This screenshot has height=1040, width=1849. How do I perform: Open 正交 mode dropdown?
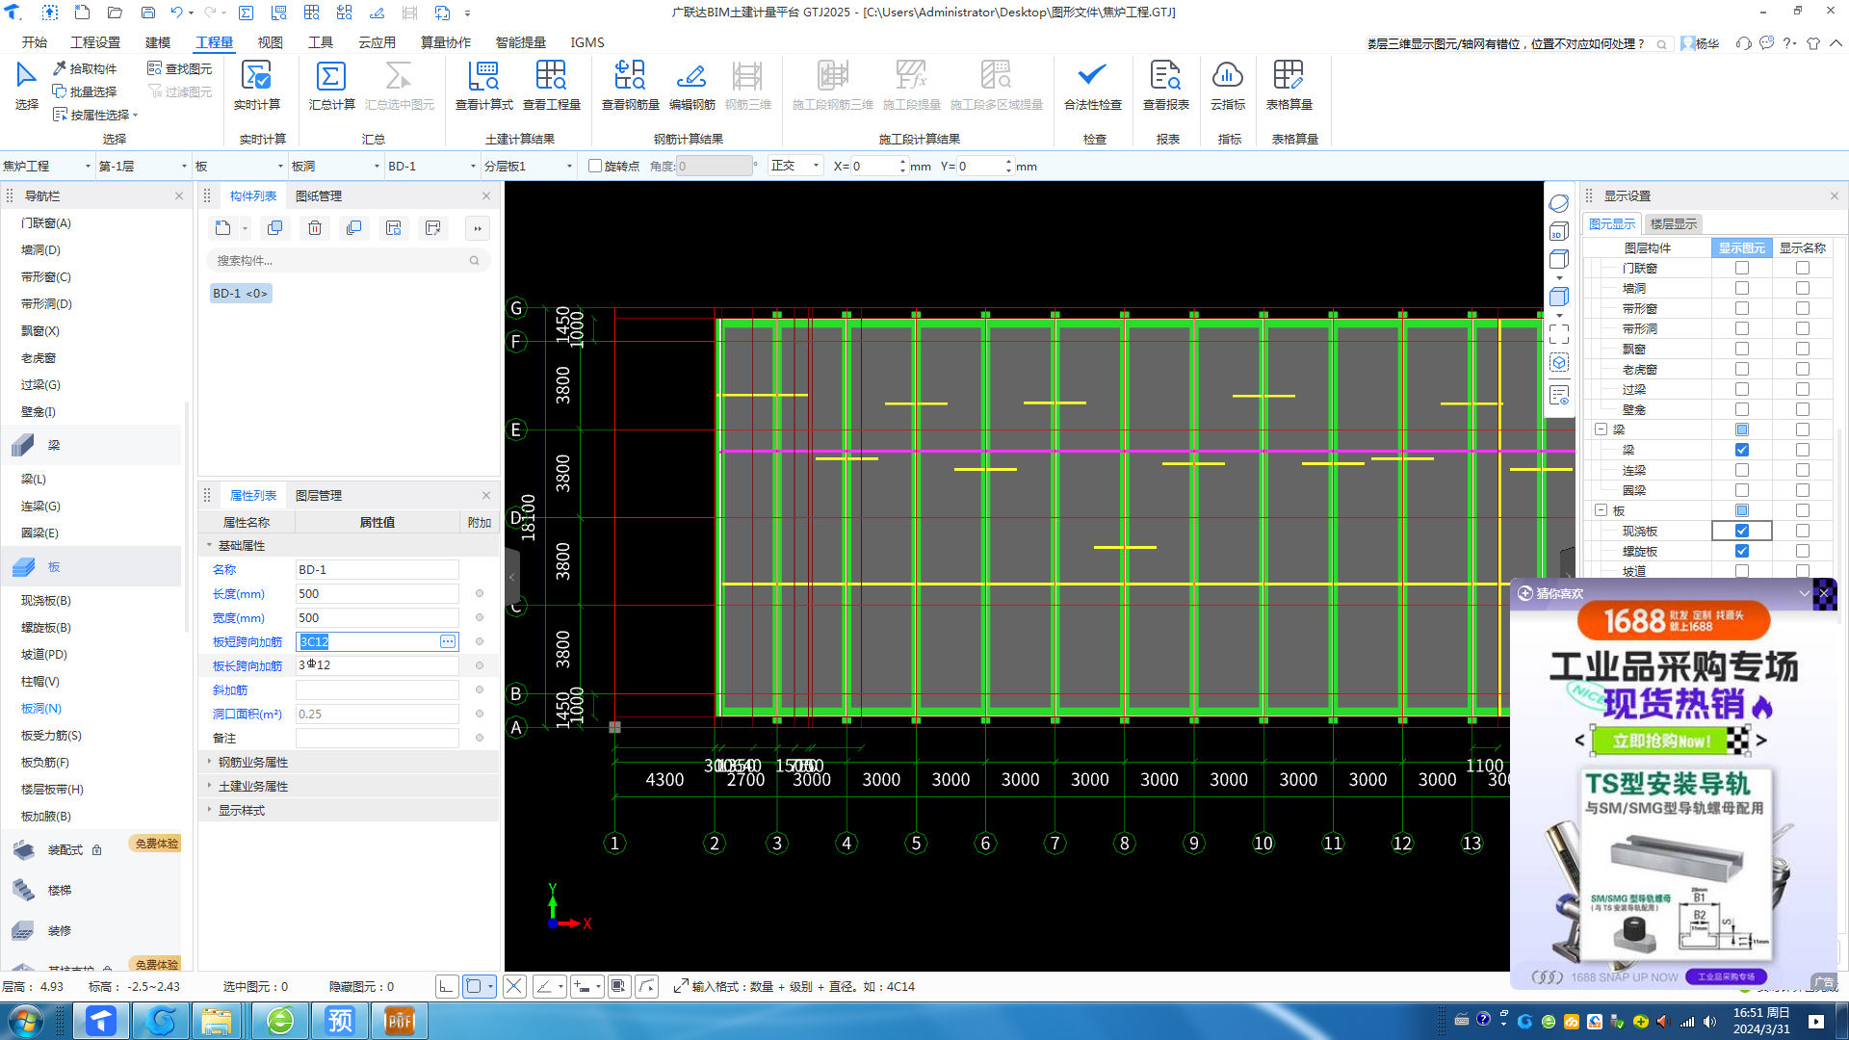pyautogui.click(x=795, y=166)
